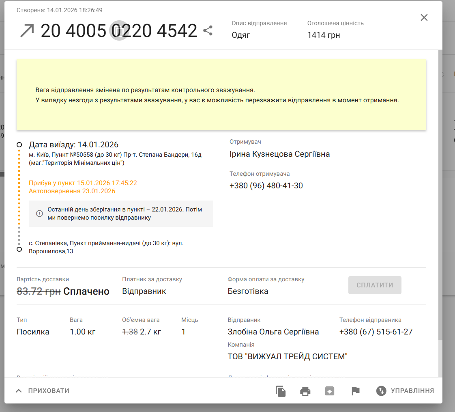Print the shipment label

click(x=305, y=391)
